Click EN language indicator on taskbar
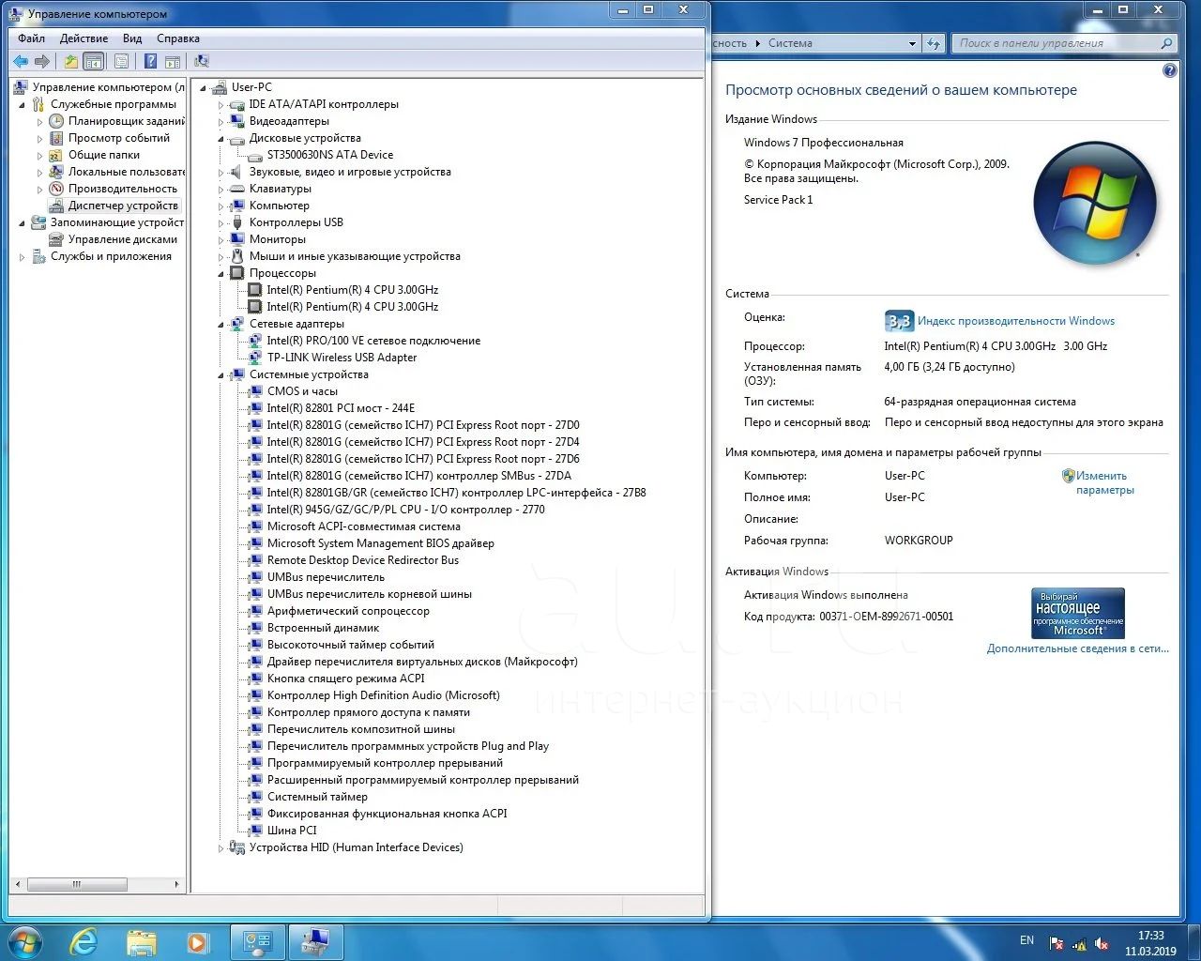Image resolution: width=1201 pixels, height=961 pixels. [x=1026, y=940]
